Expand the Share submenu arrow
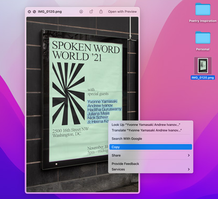 [x=189, y=156]
